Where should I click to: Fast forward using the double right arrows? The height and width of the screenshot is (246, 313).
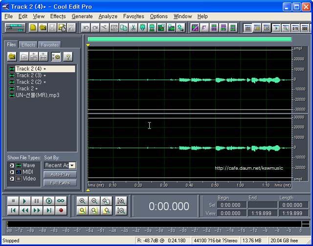tap(37, 210)
